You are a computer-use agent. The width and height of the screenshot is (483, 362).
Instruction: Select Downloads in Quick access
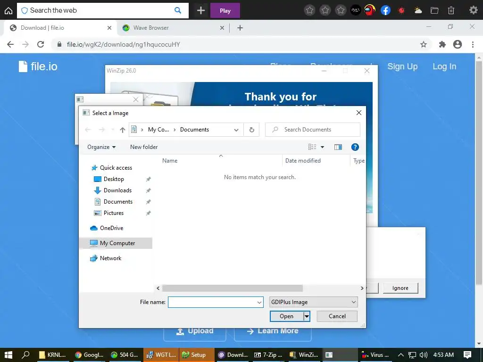[x=117, y=190]
